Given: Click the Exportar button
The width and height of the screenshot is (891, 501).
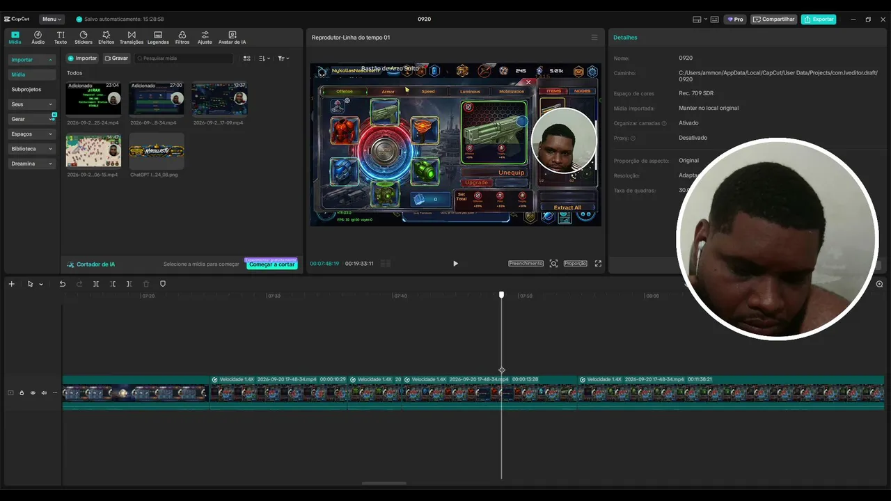Looking at the screenshot, I should pos(819,19).
